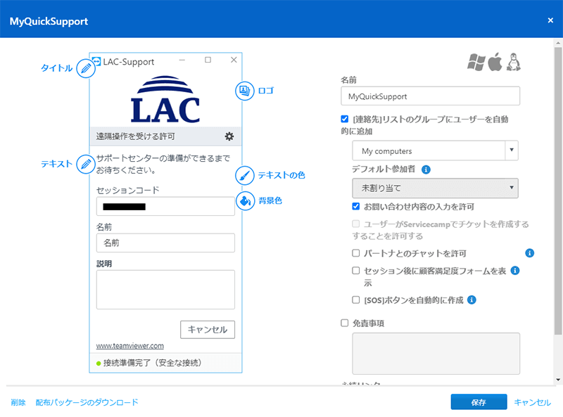The image size is (563, 417).
Task: Click 配布パッケージのダウンロード link
Action: point(87,402)
